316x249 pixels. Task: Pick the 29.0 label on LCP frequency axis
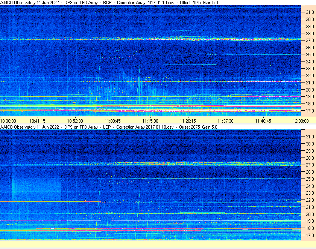tap(310, 151)
